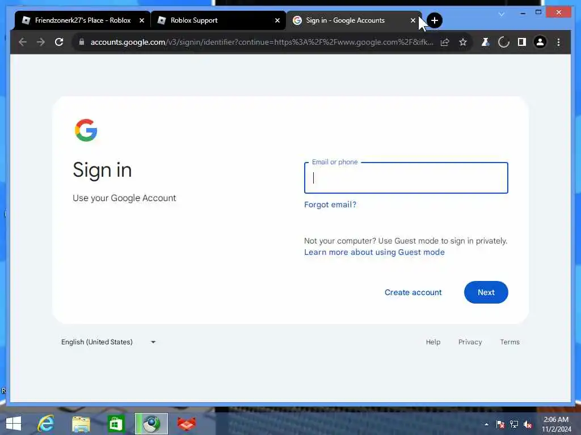Click the browser Forward arrow

point(41,42)
